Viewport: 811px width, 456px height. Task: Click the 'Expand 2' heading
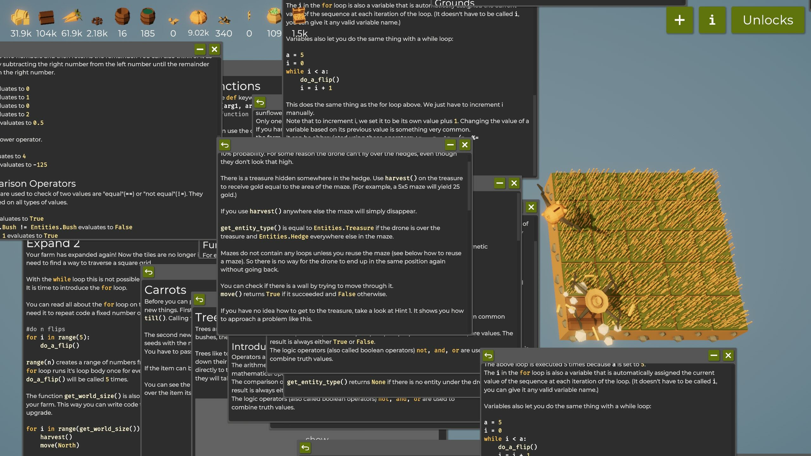coord(53,243)
